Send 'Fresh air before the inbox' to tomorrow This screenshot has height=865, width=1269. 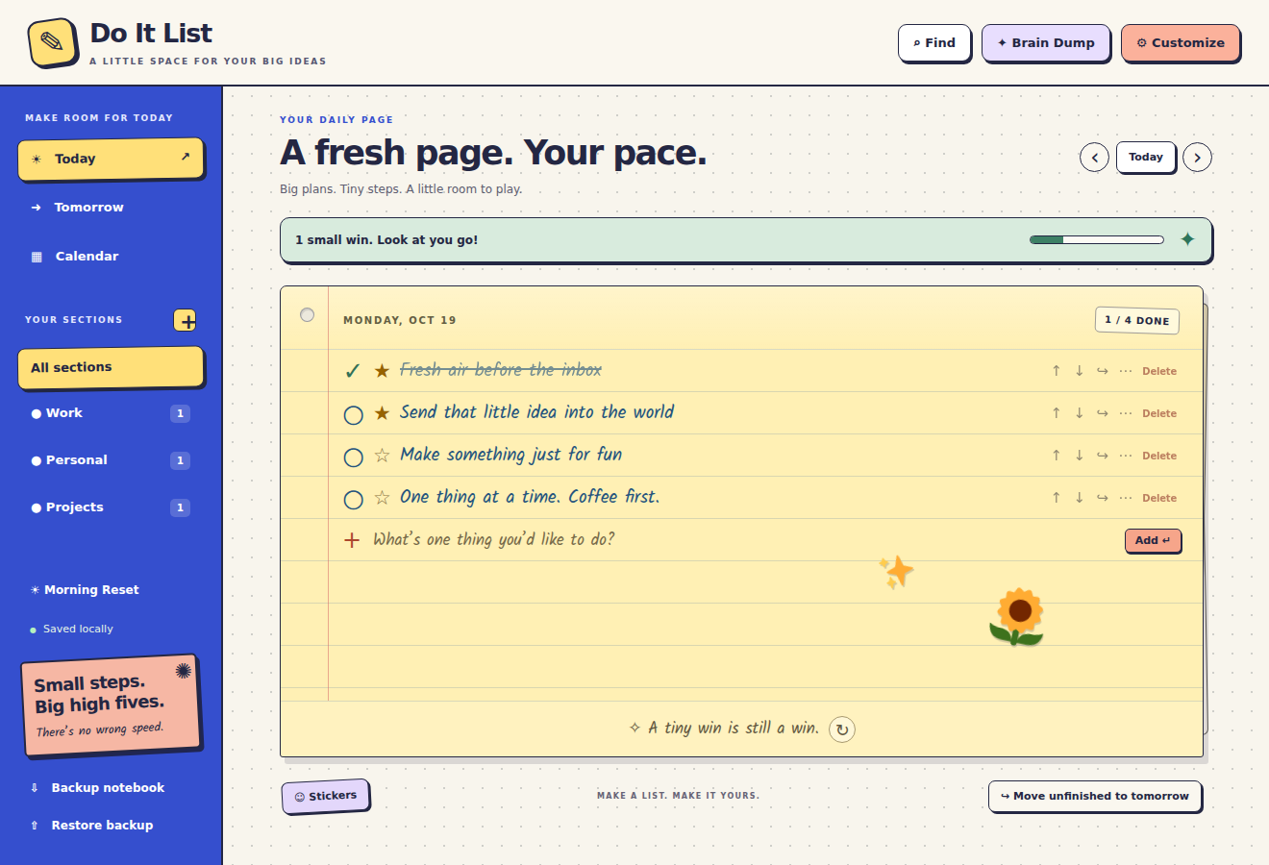(x=1102, y=371)
